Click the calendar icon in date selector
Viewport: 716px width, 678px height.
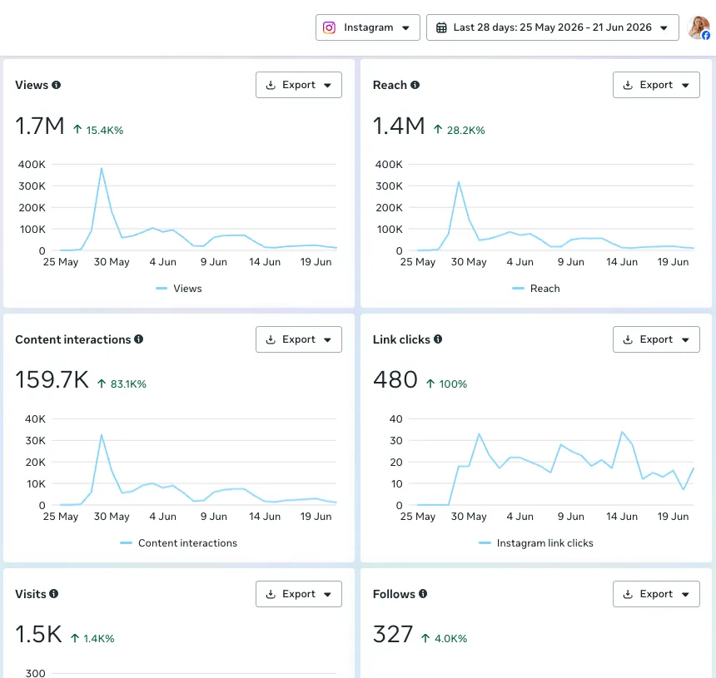coord(441,27)
